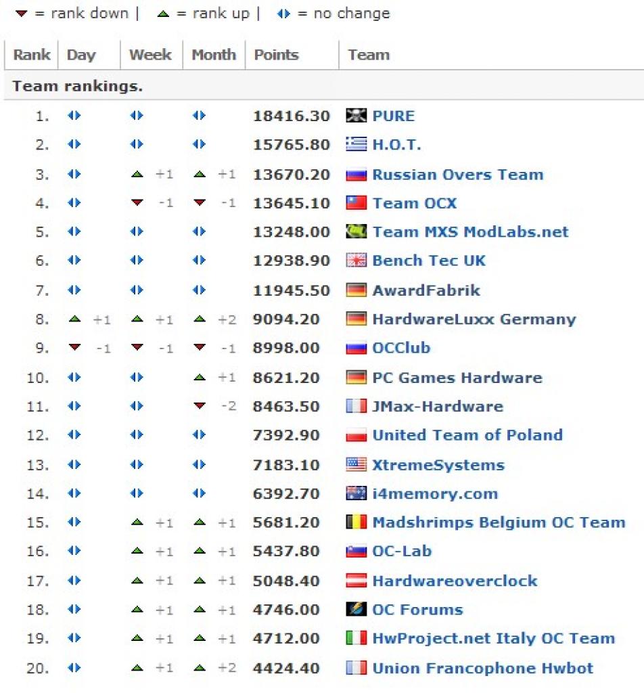644x693 pixels.
Task: Sort by the Points column header
Action: click(x=277, y=55)
